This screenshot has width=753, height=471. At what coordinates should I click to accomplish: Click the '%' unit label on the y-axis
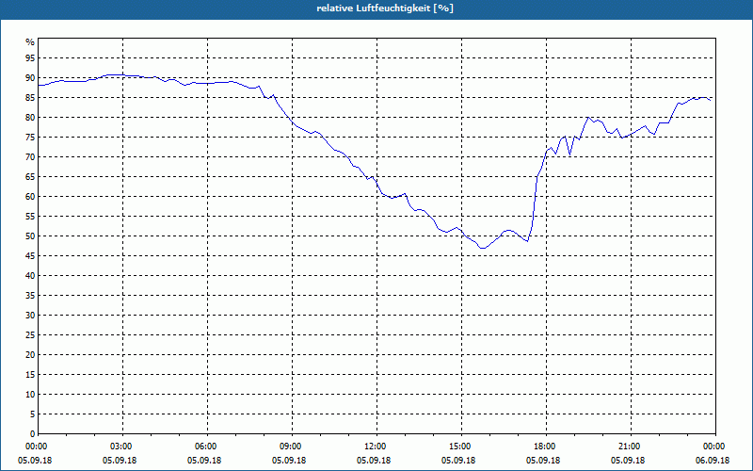(x=30, y=42)
